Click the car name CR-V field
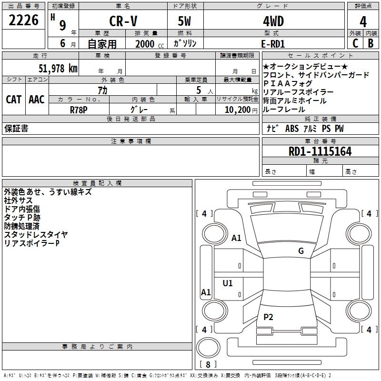 coord(122,21)
